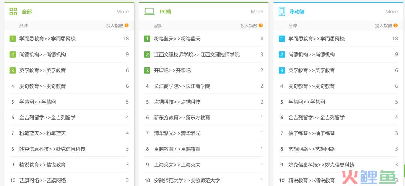The height and width of the screenshot is (186, 405).
Task: Click rank 1 badge in the 全部 panel
Action: pos(13,39)
